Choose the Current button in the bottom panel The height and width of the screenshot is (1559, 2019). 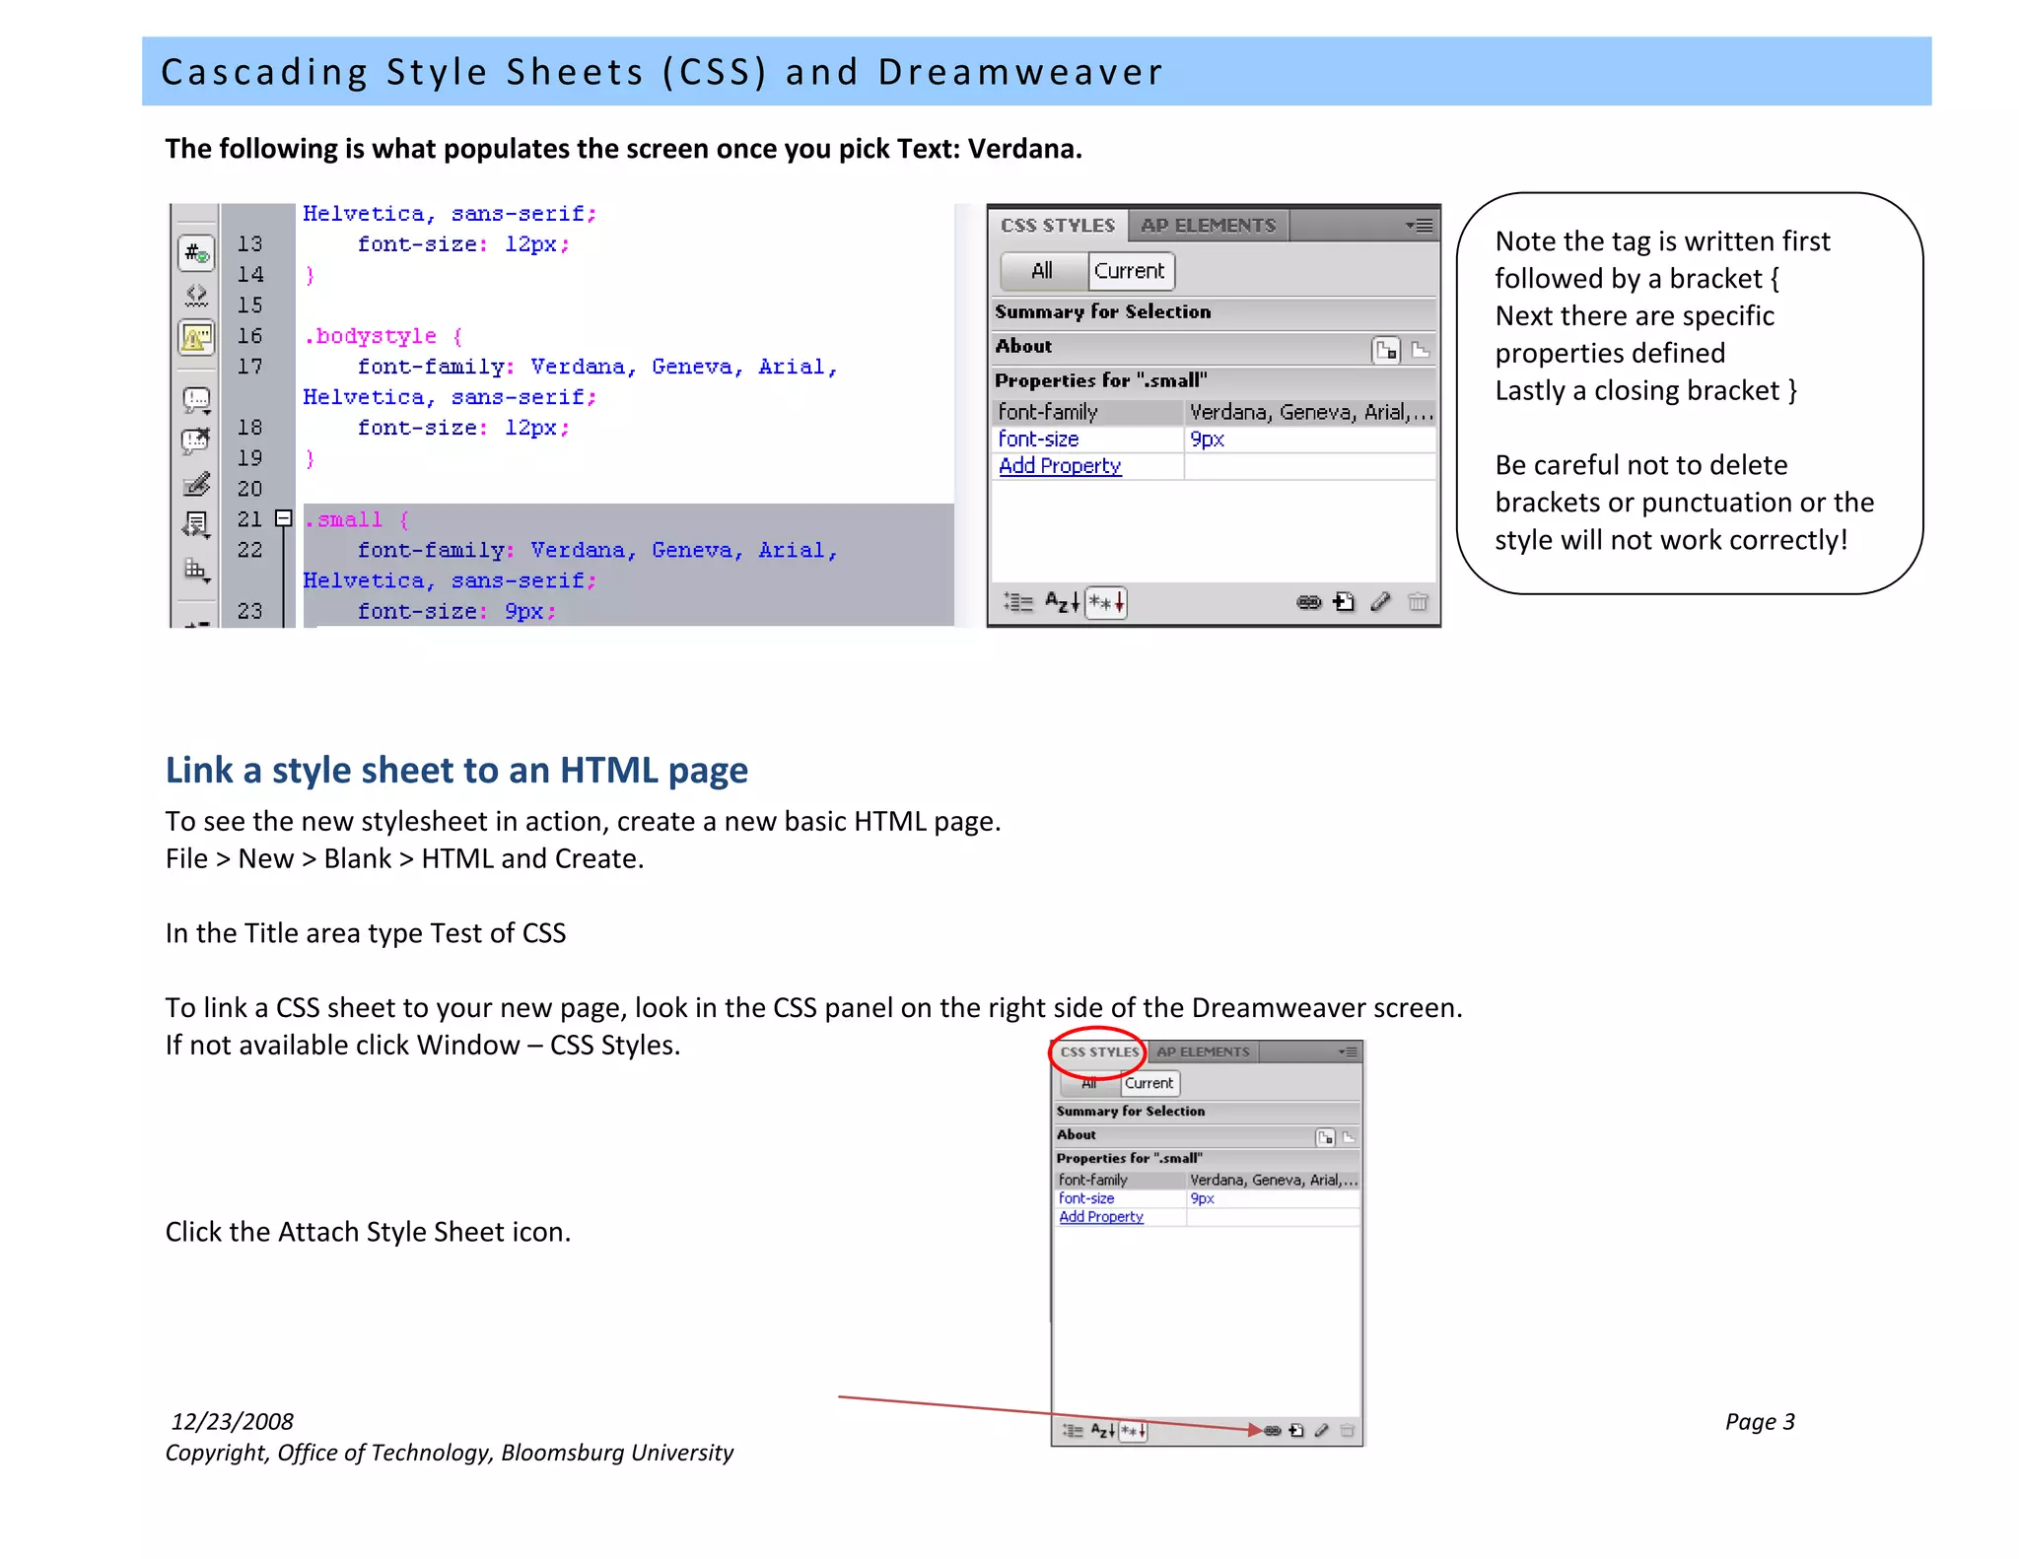[x=1149, y=1083]
